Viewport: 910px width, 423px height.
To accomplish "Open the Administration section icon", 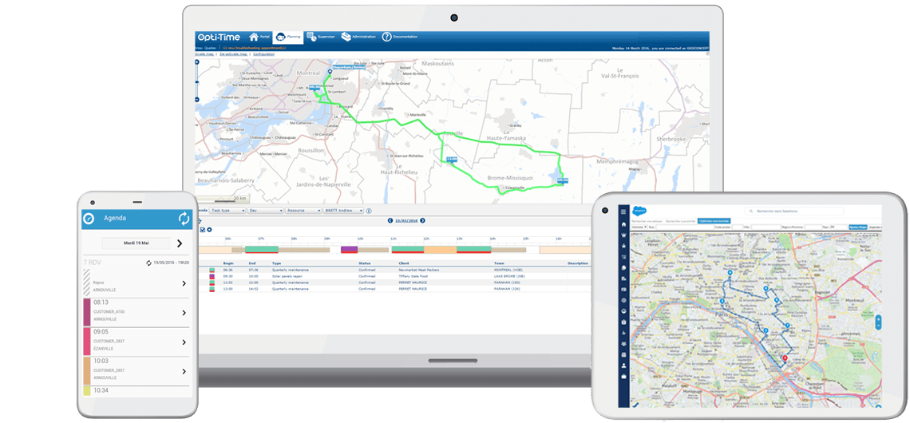I will coord(346,37).
